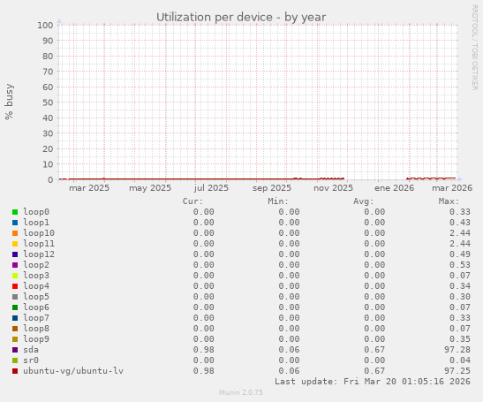Select the loop11 legend label
Image resolution: width=483 pixels, height=402 pixels.
39,244
